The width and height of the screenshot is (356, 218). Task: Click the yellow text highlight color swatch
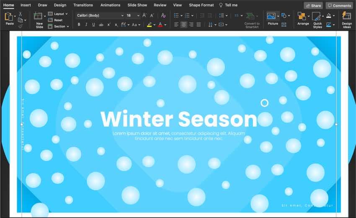(x=150, y=25)
